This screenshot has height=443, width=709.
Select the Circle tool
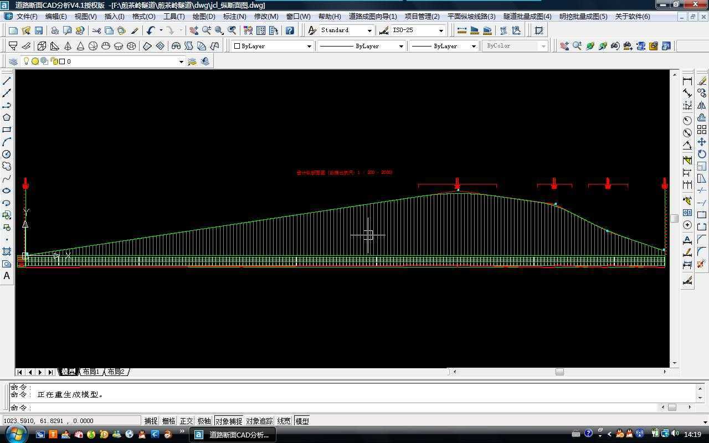coord(7,154)
